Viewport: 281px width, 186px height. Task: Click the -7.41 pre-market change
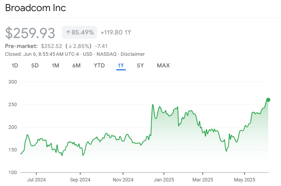click(101, 46)
